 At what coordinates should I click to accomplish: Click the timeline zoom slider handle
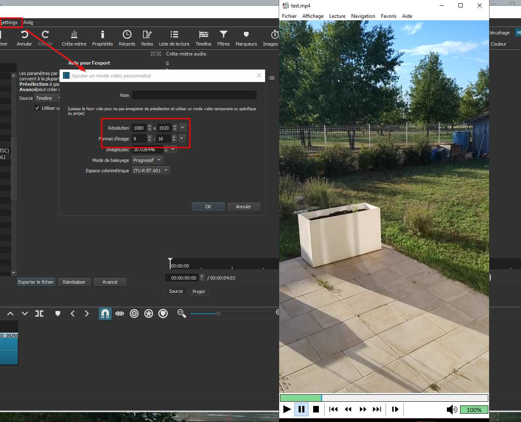point(218,313)
